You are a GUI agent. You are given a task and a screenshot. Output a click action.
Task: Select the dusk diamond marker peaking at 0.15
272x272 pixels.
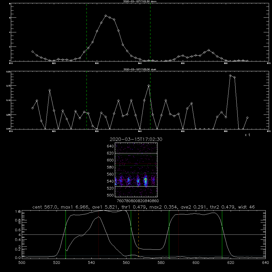point(149,85)
